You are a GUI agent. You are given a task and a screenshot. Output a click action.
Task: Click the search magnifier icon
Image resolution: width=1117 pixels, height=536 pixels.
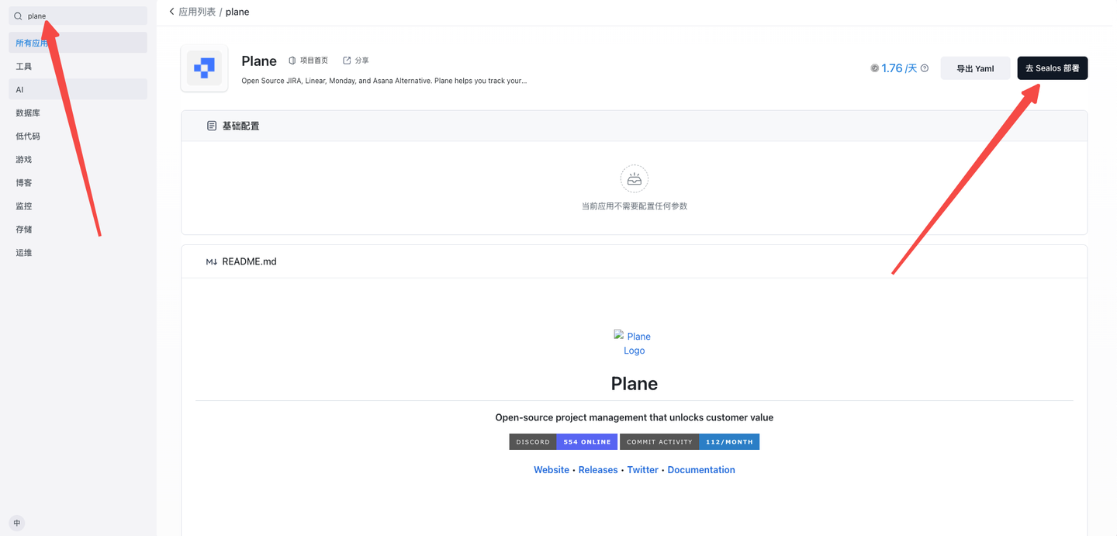[18, 16]
